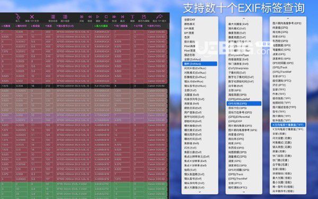Click the highlighted GPS时间 (GPS) entry
318x199 pixels.
click(244, 103)
